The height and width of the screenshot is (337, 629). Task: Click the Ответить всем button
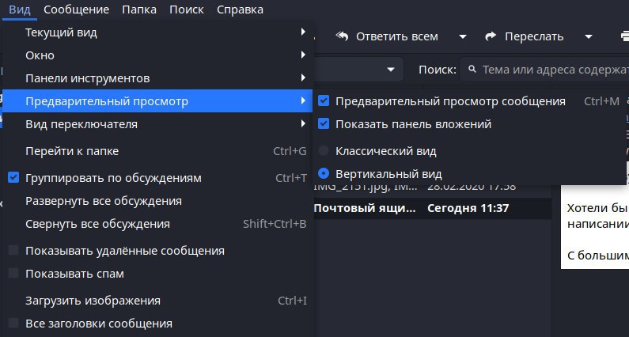coord(387,36)
